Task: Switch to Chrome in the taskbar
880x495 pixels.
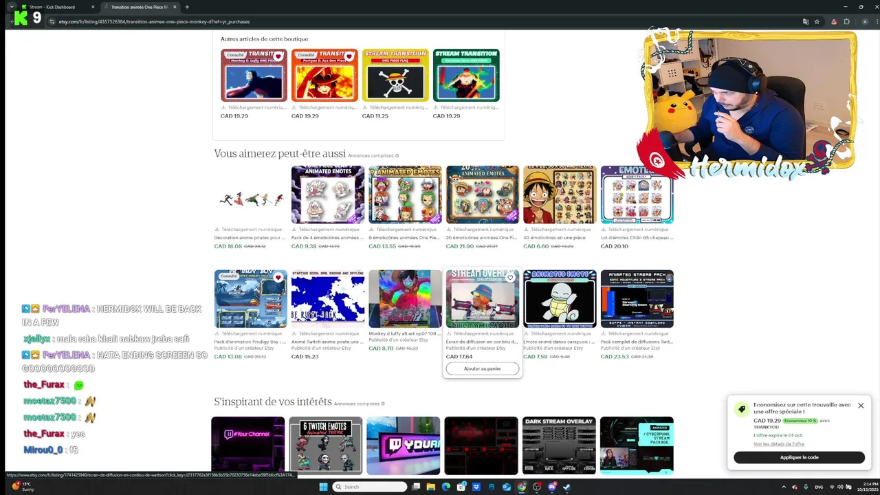Action: click(522, 487)
